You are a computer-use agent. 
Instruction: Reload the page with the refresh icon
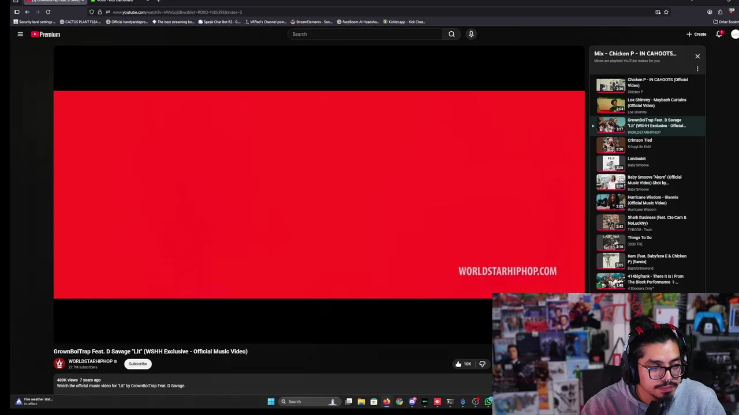48,12
